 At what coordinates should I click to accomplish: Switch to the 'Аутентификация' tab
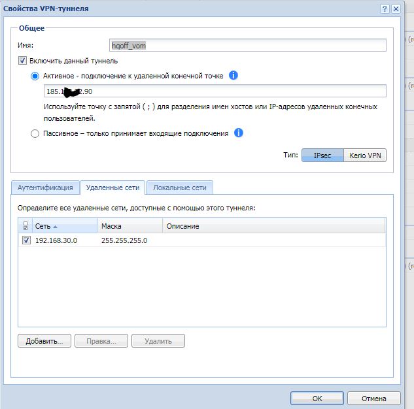(x=45, y=188)
